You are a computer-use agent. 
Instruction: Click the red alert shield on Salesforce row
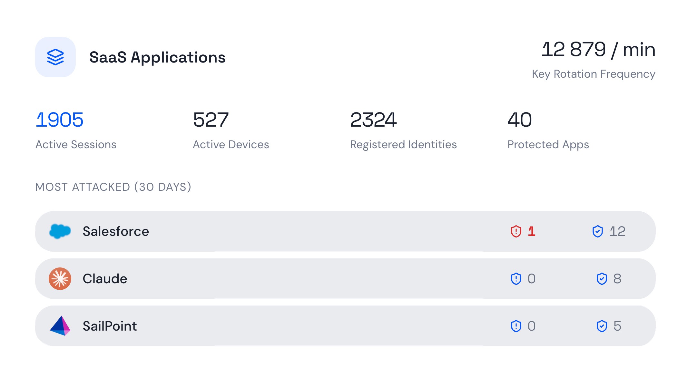point(516,231)
